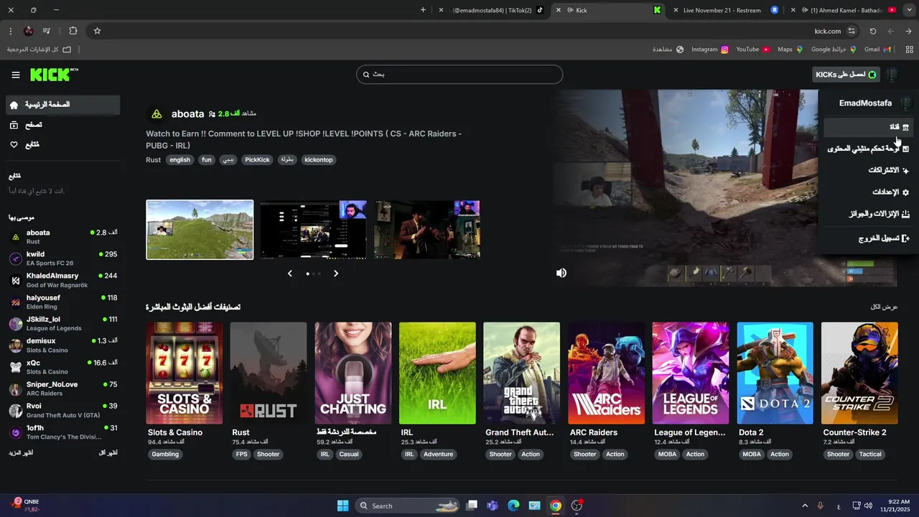Open the Just Chatting category card
The image size is (919, 517).
353,373
